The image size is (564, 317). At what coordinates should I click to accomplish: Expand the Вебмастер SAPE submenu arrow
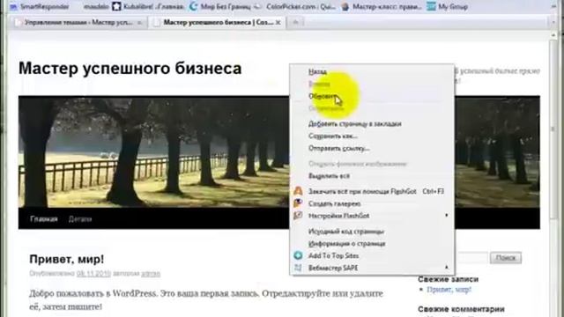(x=447, y=268)
